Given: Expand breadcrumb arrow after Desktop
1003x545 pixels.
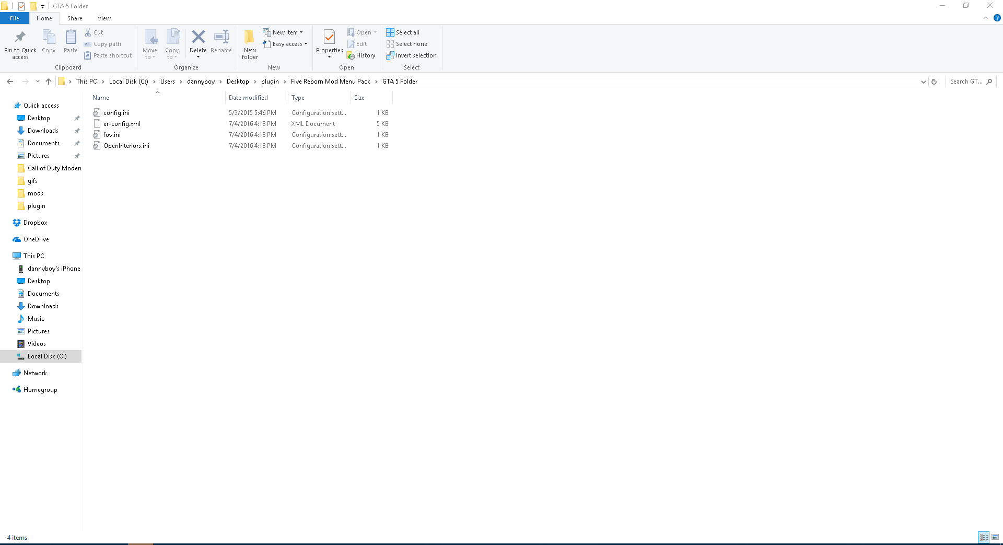Looking at the screenshot, I should pos(255,82).
